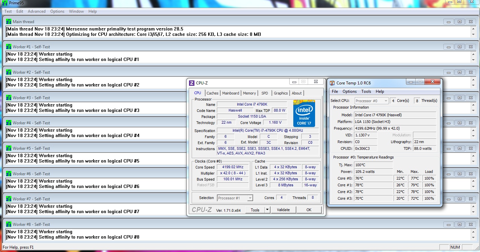Click the CPU-Z title bar icon
This screenshot has width=480, height=252.
(192, 83)
